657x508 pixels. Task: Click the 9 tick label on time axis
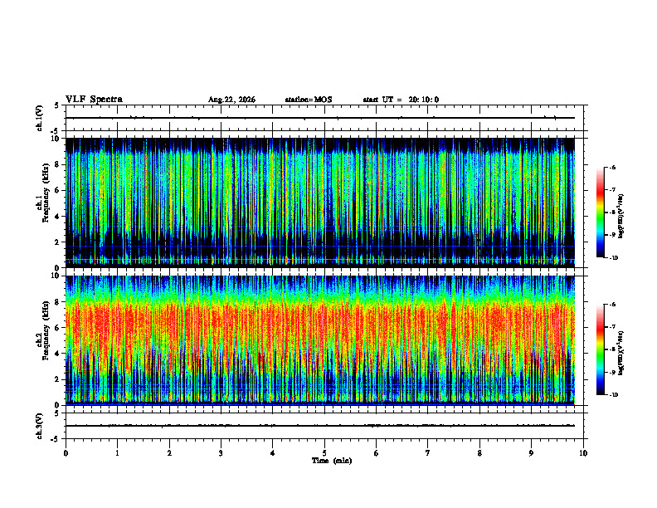[x=531, y=453]
